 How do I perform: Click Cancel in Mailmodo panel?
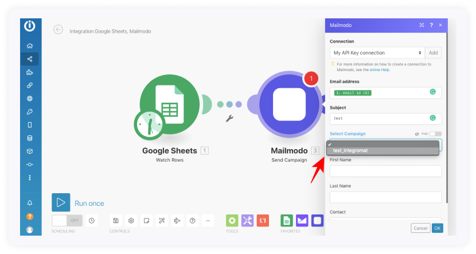[420, 228]
